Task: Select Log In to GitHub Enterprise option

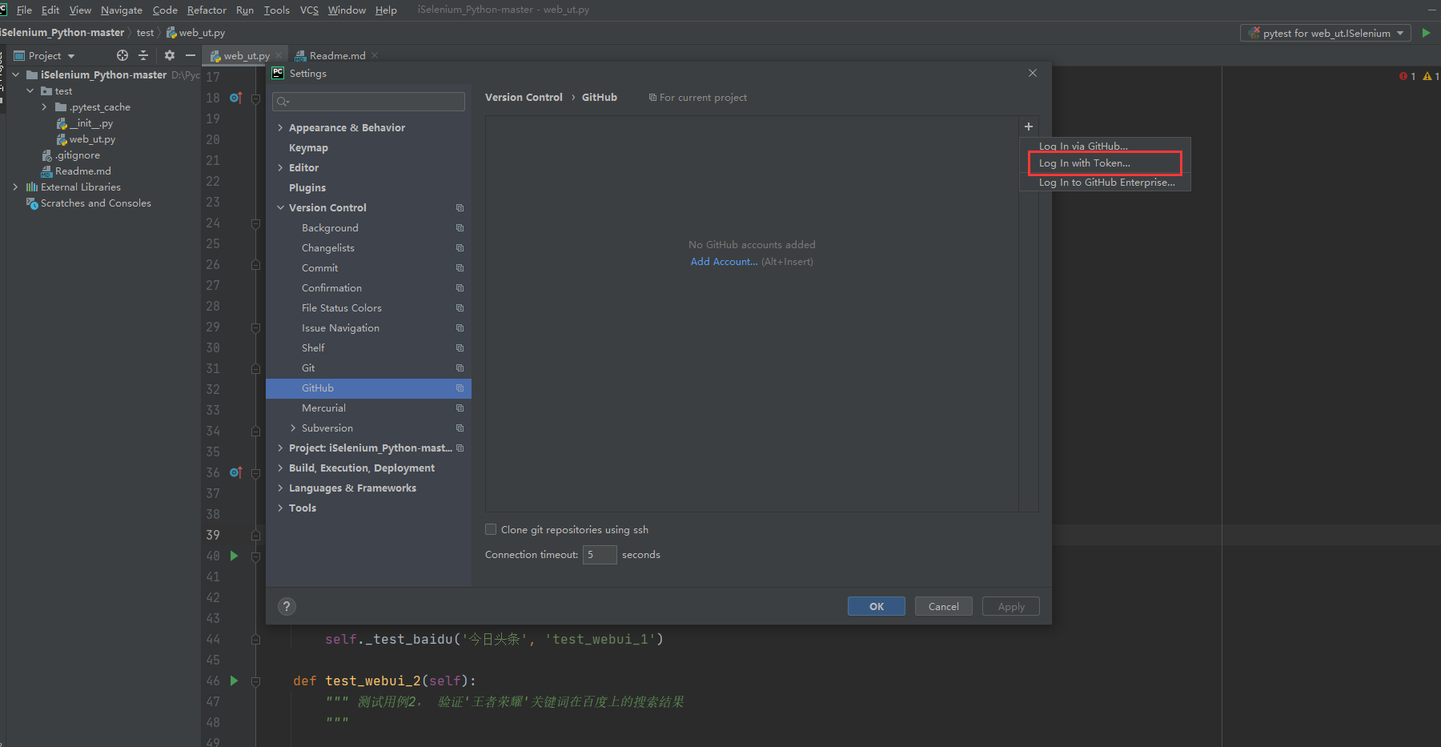Action: pos(1105,183)
